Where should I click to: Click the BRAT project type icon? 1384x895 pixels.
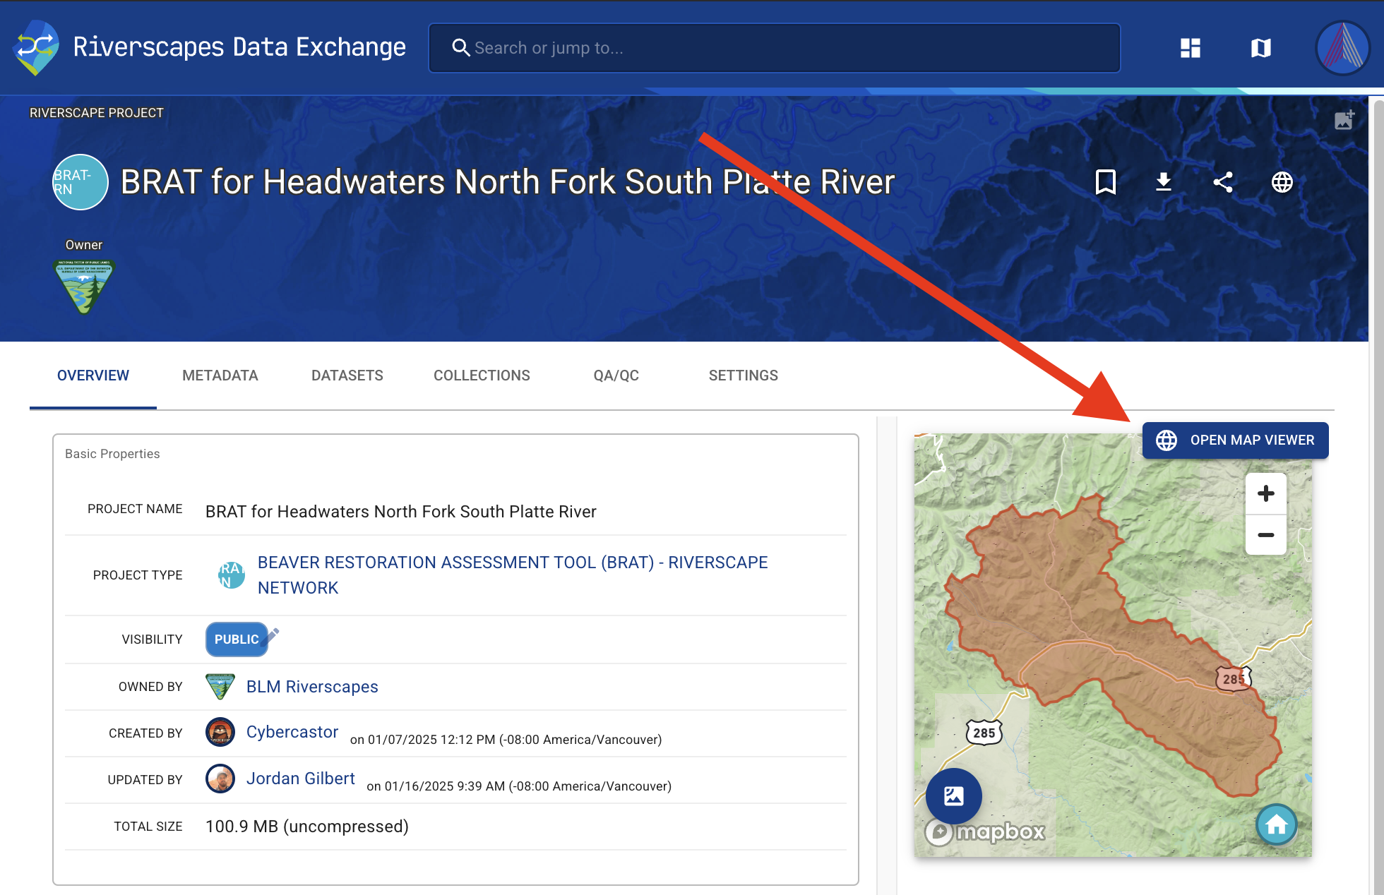click(232, 575)
